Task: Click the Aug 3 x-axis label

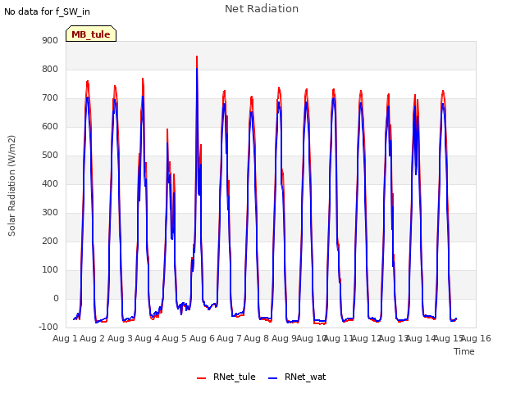Action: click(120, 338)
